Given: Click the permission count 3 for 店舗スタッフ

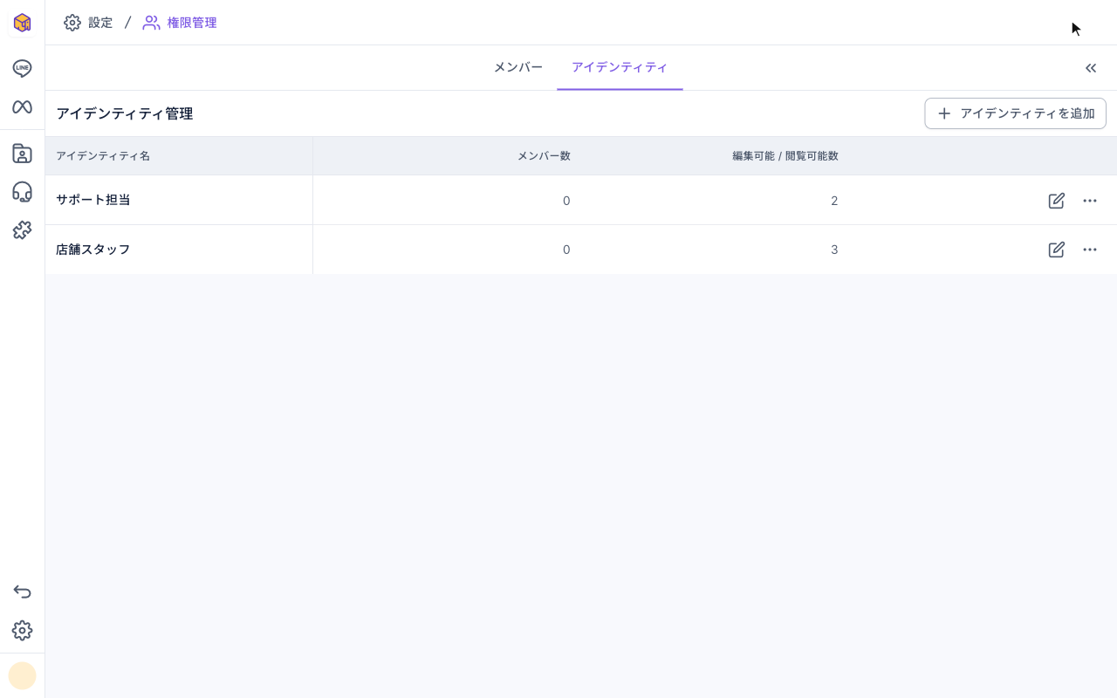Looking at the screenshot, I should (834, 250).
